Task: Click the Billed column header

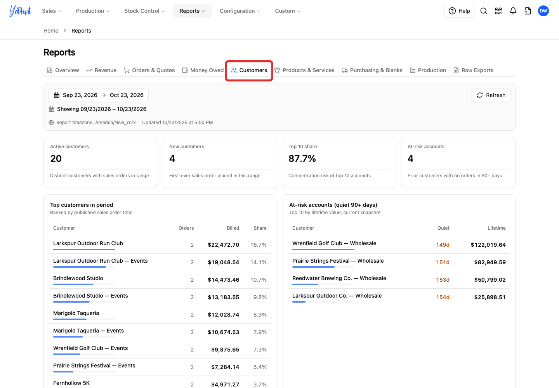Action: (233, 228)
